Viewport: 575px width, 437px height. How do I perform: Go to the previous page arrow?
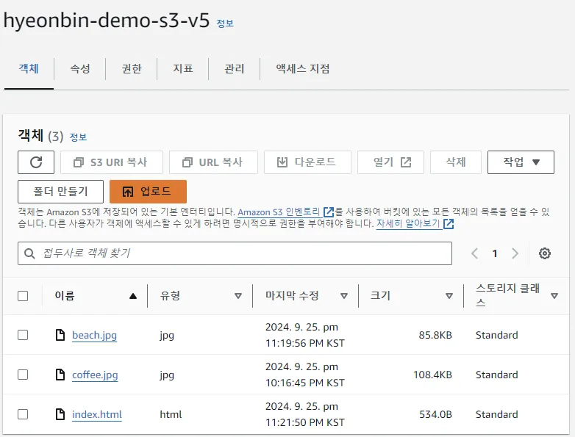[474, 253]
